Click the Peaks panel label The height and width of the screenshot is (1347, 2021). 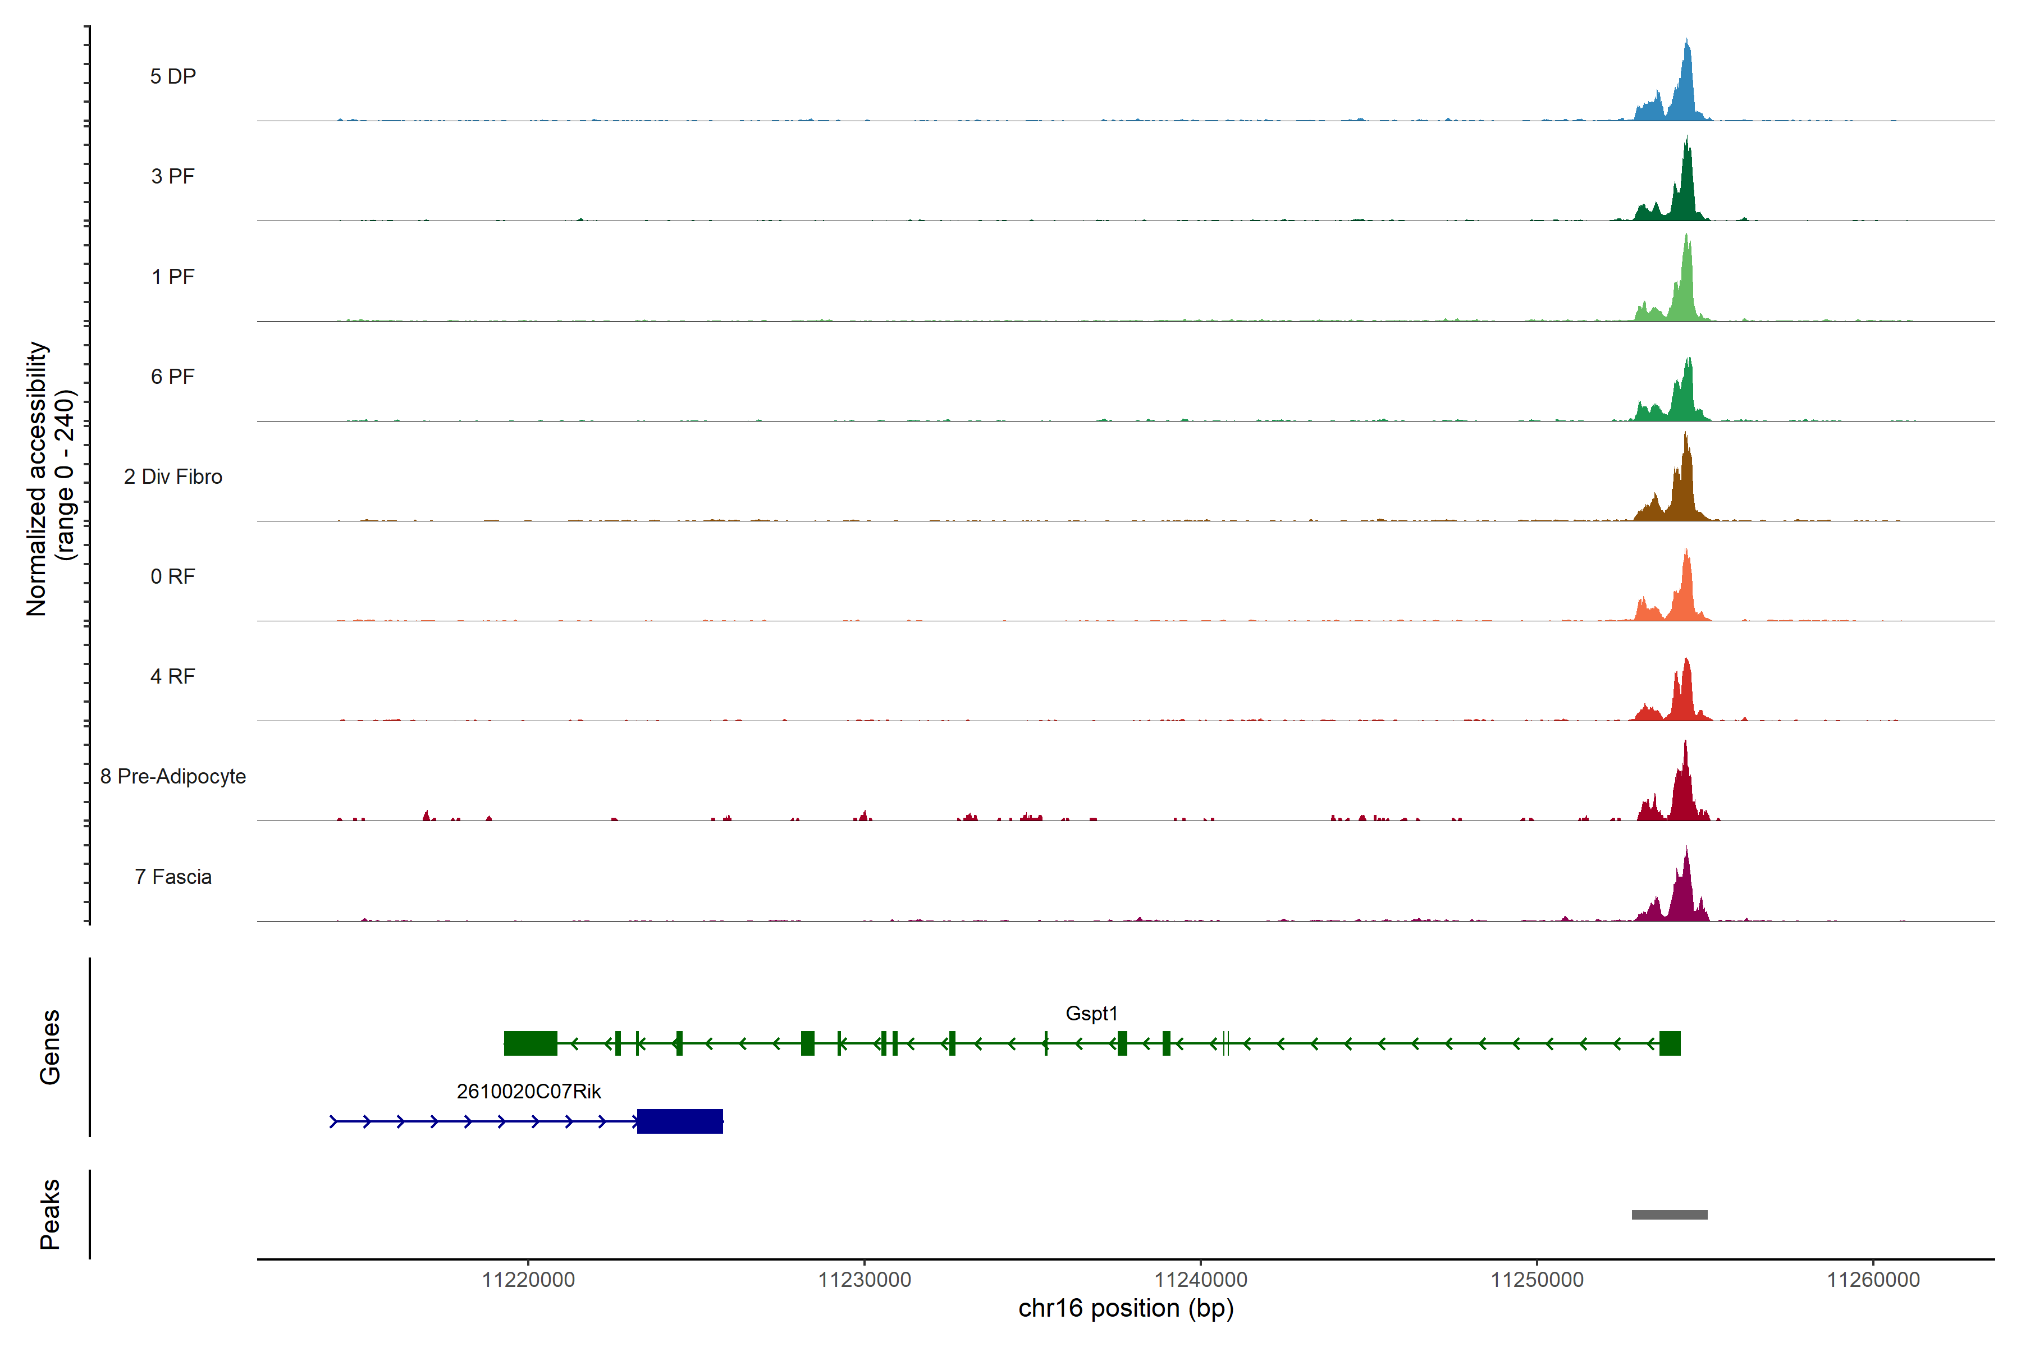click(x=50, y=1214)
